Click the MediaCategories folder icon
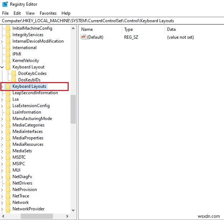Image resolution: width=224 pixels, height=220 pixels. pos(8,125)
